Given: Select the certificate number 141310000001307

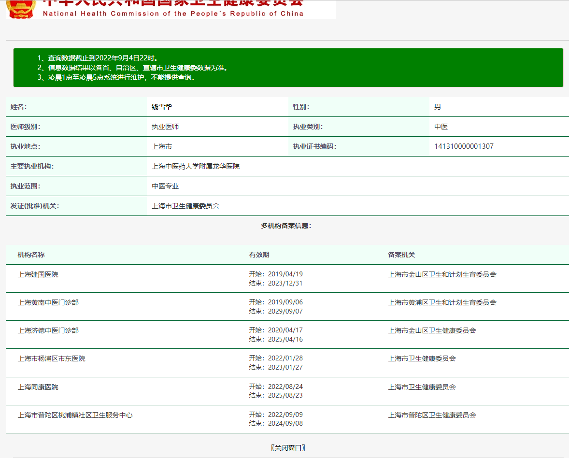Looking at the screenshot, I should (464, 146).
